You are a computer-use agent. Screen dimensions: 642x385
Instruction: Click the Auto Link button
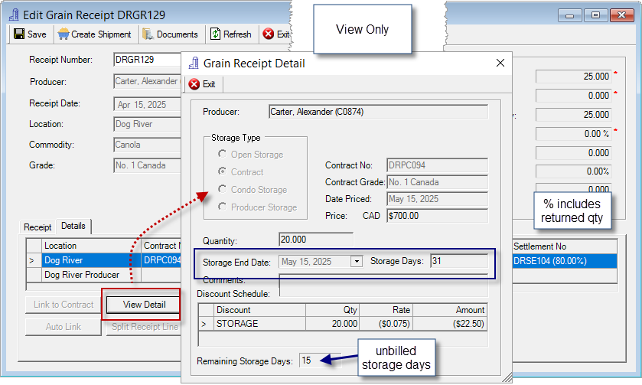point(64,326)
